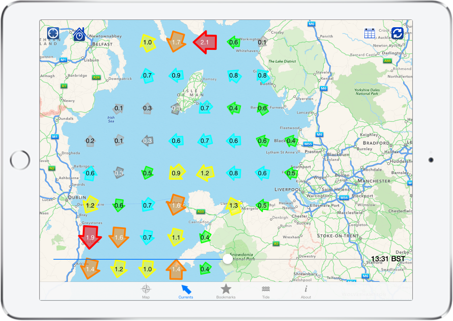Tap the yellow 1.3 arrow near Abergele
453x321 pixels.
pos(233,206)
